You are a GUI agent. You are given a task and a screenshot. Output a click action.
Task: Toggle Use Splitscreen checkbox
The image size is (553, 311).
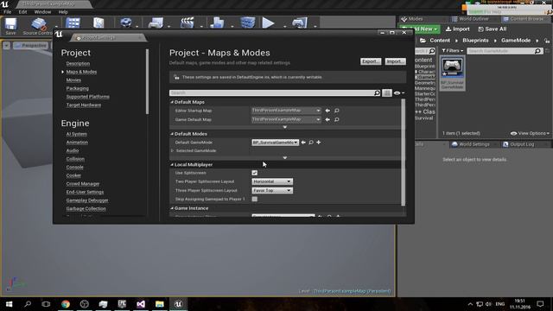tap(255, 173)
